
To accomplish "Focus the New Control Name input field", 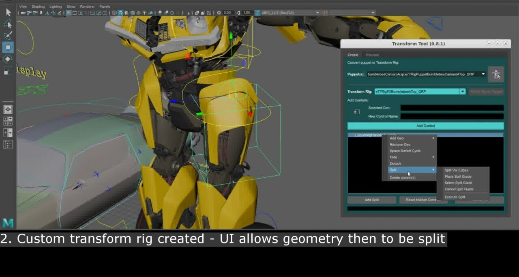I will pyautogui.click(x=452, y=116).
